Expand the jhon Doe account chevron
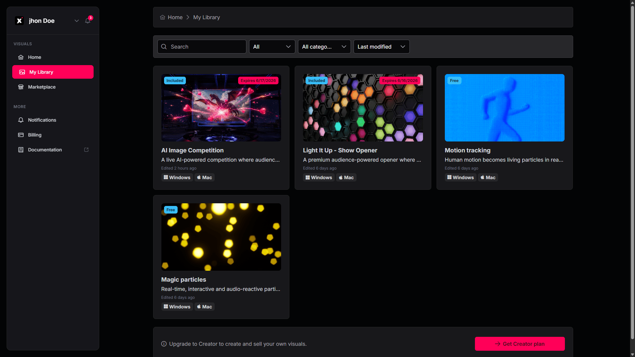635x357 pixels. pos(77,21)
